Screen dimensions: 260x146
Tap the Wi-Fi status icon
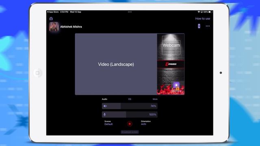tap(199, 12)
